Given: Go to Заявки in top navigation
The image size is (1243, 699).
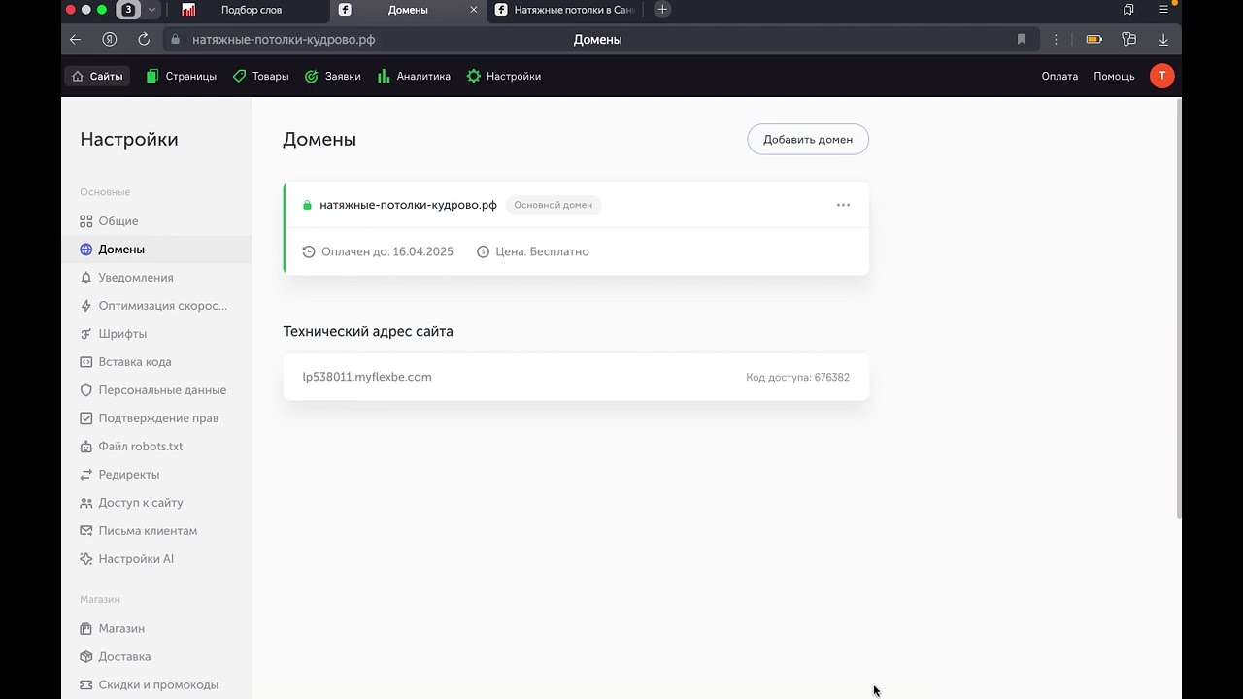Looking at the screenshot, I should (x=333, y=76).
